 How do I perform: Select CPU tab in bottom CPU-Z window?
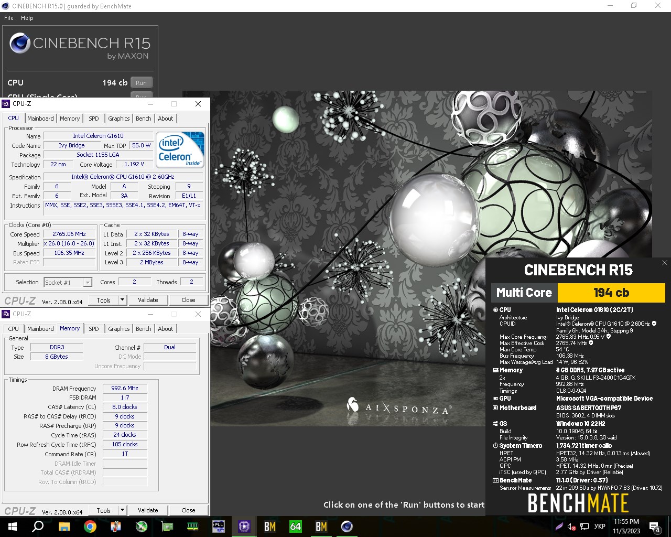pyautogui.click(x=14, y=329)
